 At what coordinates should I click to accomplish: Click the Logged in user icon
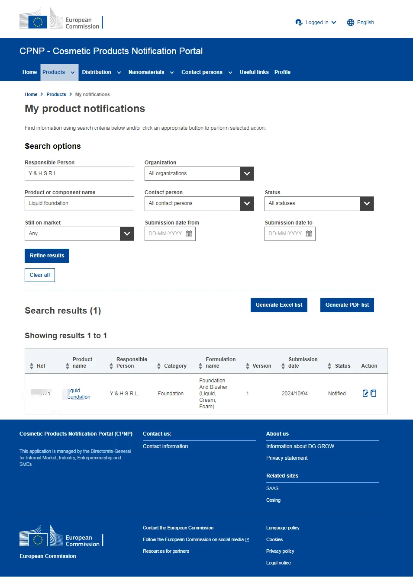[299, 22]
